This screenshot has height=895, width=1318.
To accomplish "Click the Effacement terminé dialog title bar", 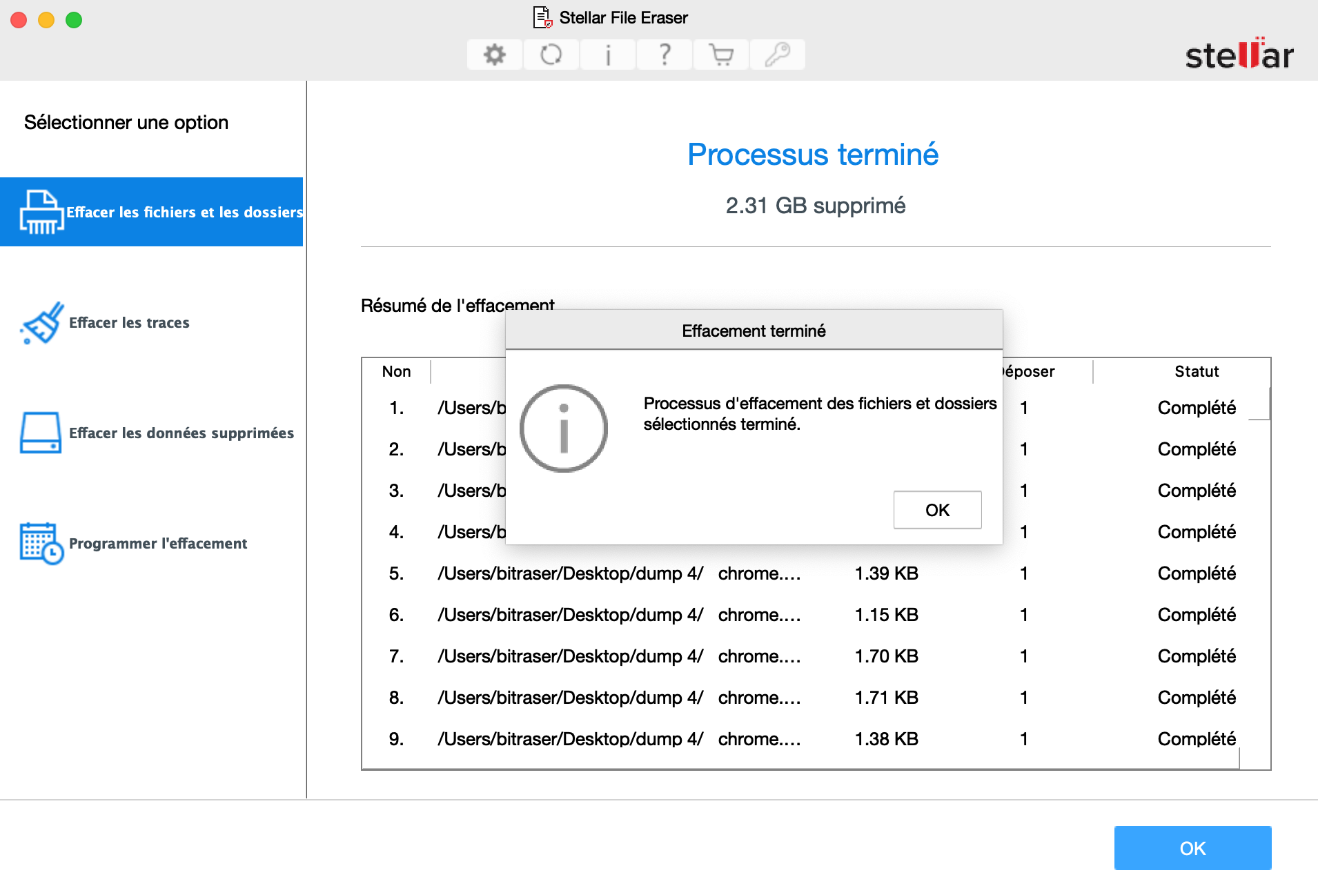I will tap(754, 331).
